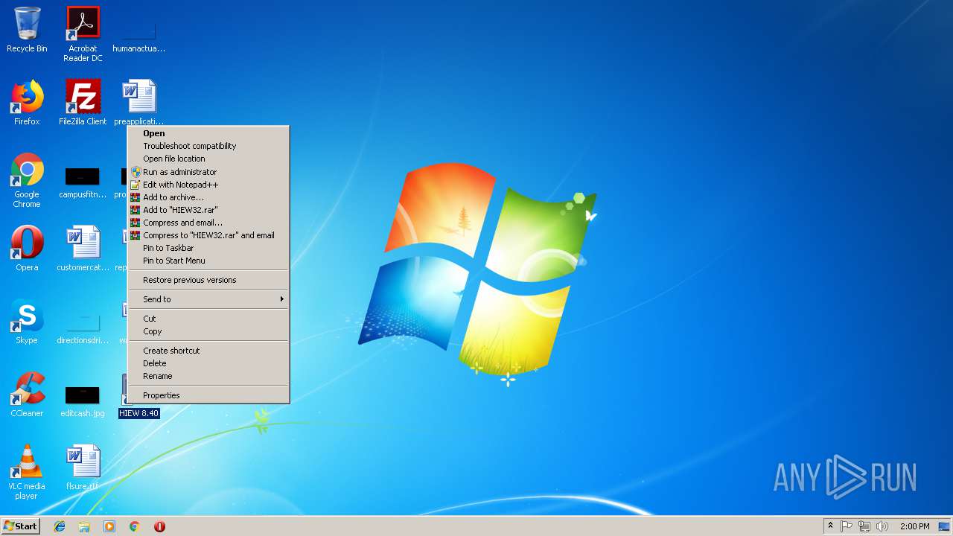Screen dimensions: 953x536
Task: Launch Opera from the taskbar
Action: pyautogui.click(x=159, y=526)
